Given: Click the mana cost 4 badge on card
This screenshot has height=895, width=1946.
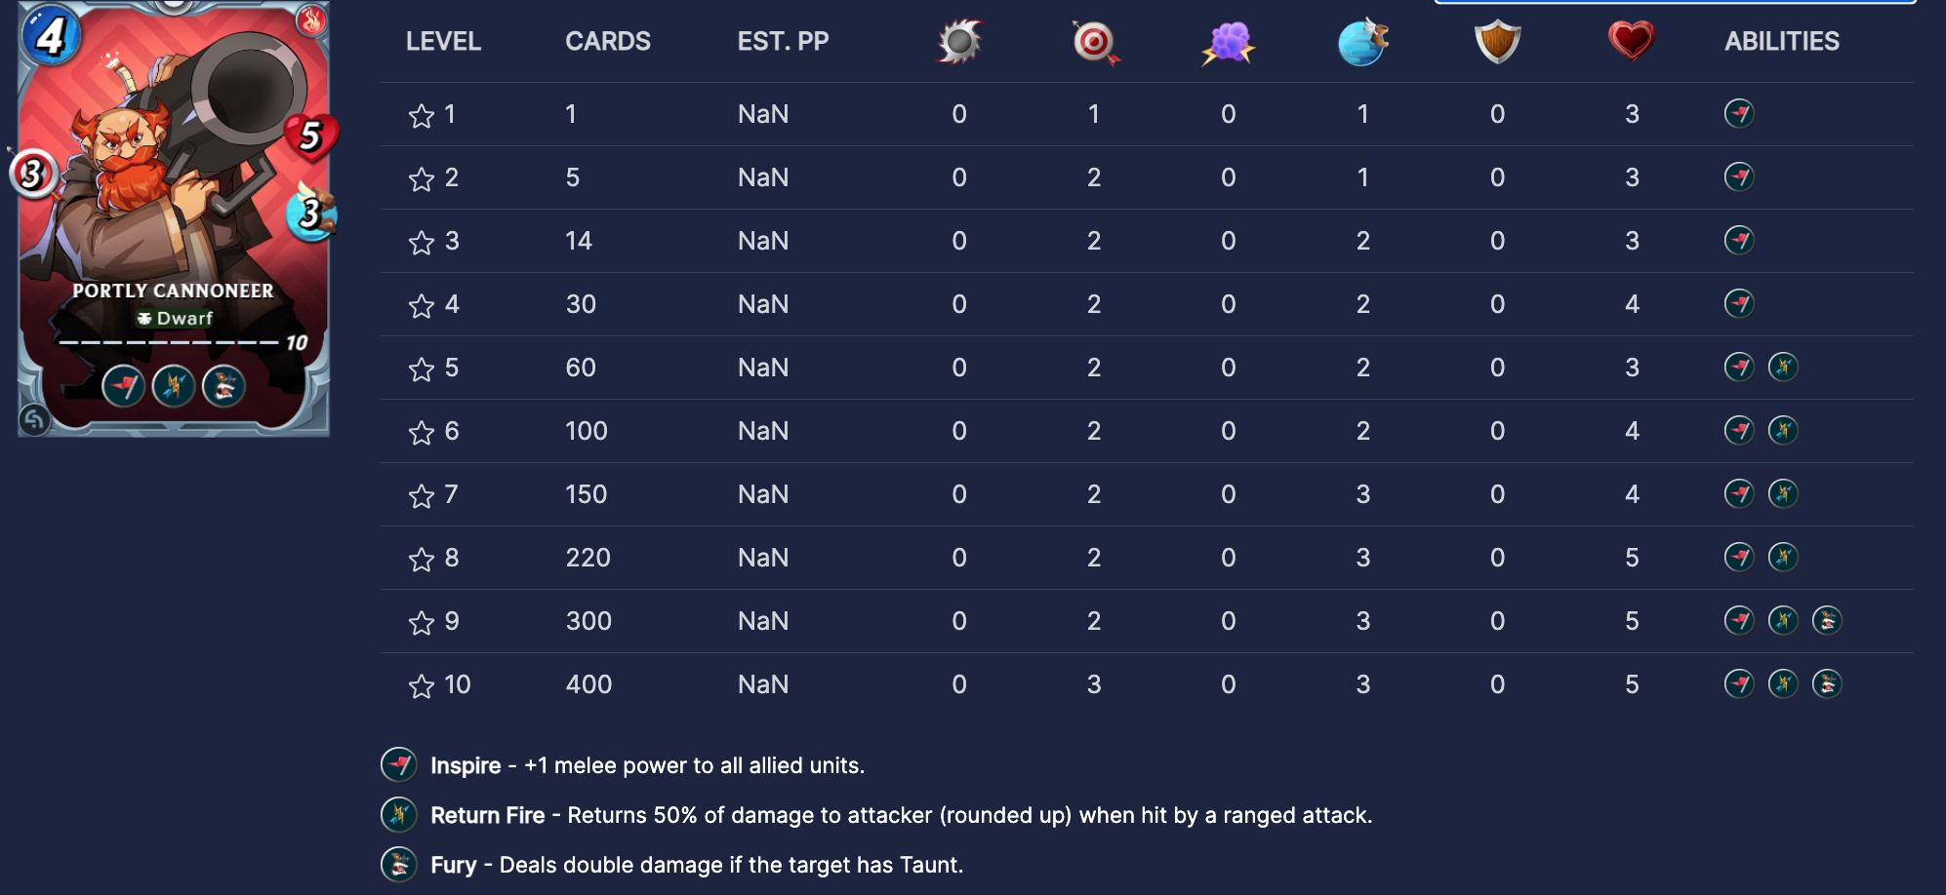Looking at the screenshot, I should coord(49,36).
